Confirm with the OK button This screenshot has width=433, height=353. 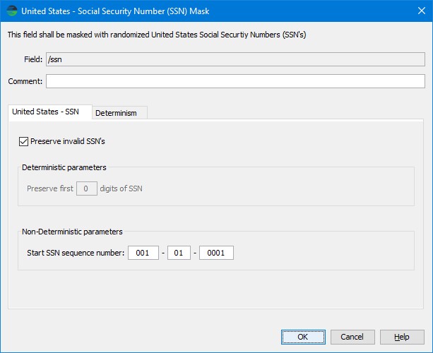pos(303,337)
